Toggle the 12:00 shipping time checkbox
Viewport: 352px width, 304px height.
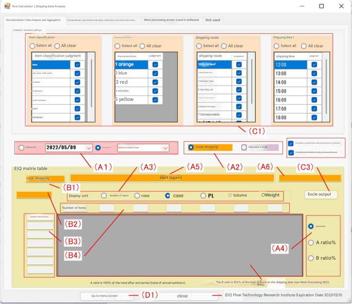click(x=314, y=65)
